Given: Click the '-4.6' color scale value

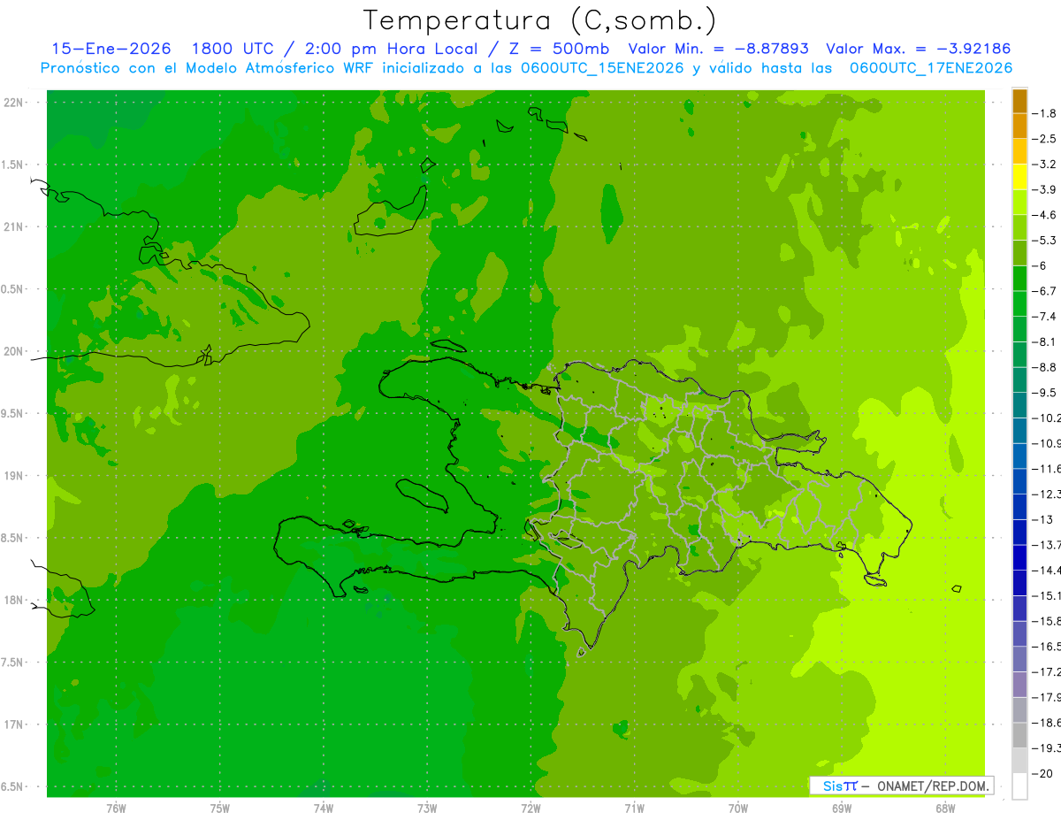Looking at the screenshot, I should pyautogui.click(x=1046, y=215).
